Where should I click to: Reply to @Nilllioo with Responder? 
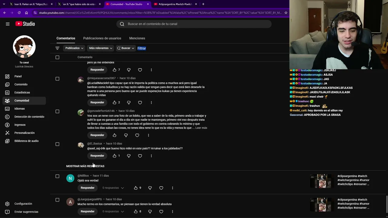pos(88,188)
